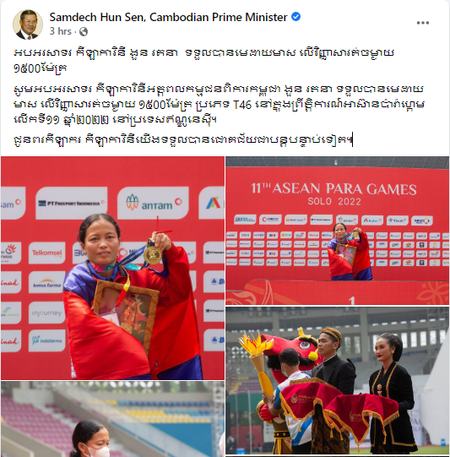450x457 pixels.
Task: Visit the Samdech Hun Sen page name link
Action: click(x=168, y=17)
